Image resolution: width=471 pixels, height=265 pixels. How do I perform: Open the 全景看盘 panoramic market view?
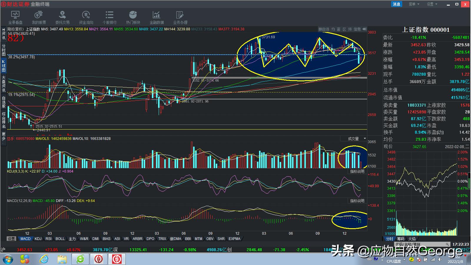pyautogui.click(x=15, y=17)
